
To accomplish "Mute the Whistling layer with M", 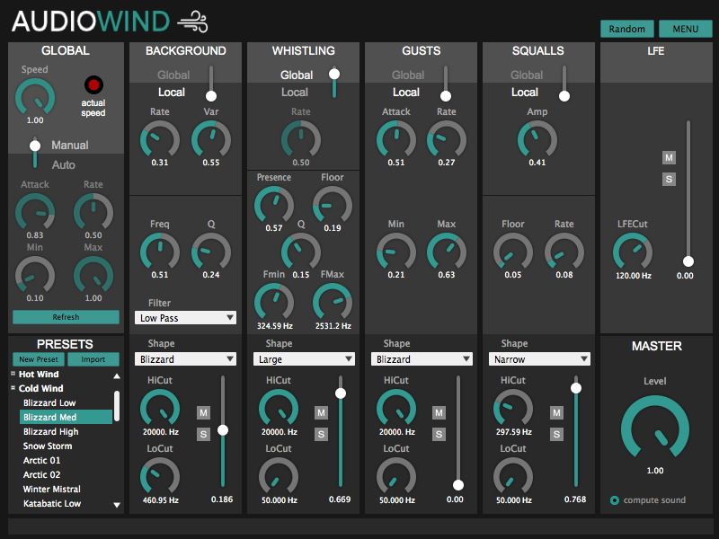I will click(321, 412).
